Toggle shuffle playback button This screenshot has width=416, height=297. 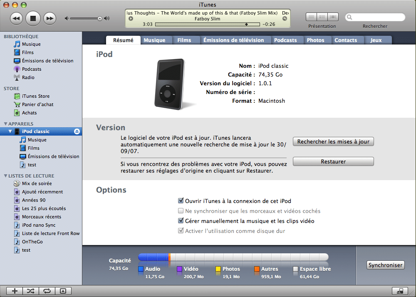(x=31, y=291)
